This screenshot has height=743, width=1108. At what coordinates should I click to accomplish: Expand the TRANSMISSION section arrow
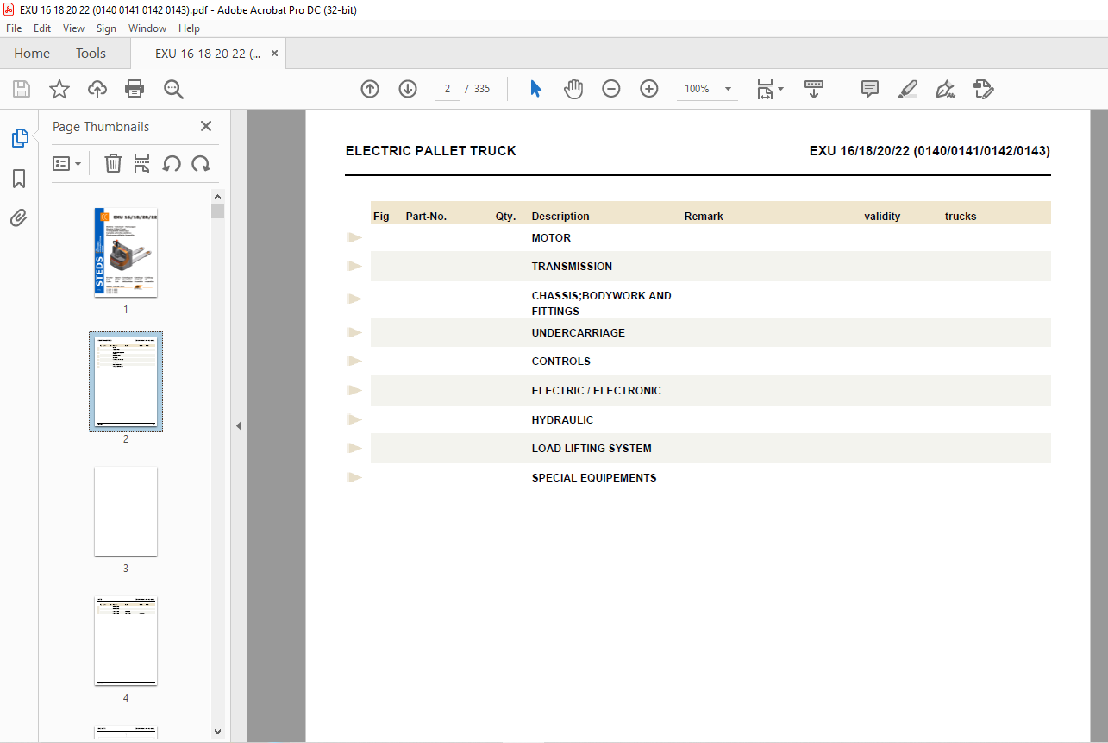click(354, 267)
